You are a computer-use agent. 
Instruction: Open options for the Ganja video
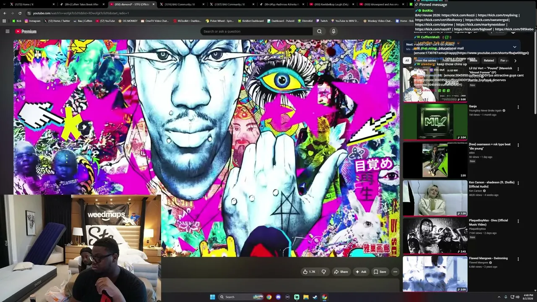point(518,107)
